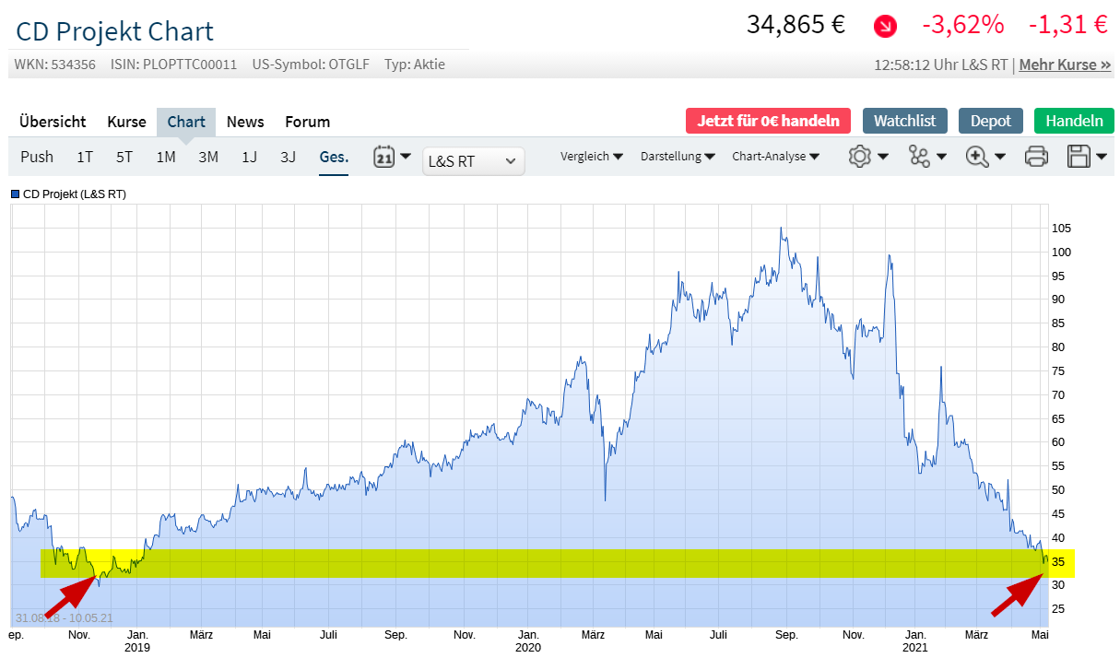Expand the L&S RT exchange dropdown

pos(474,160)
